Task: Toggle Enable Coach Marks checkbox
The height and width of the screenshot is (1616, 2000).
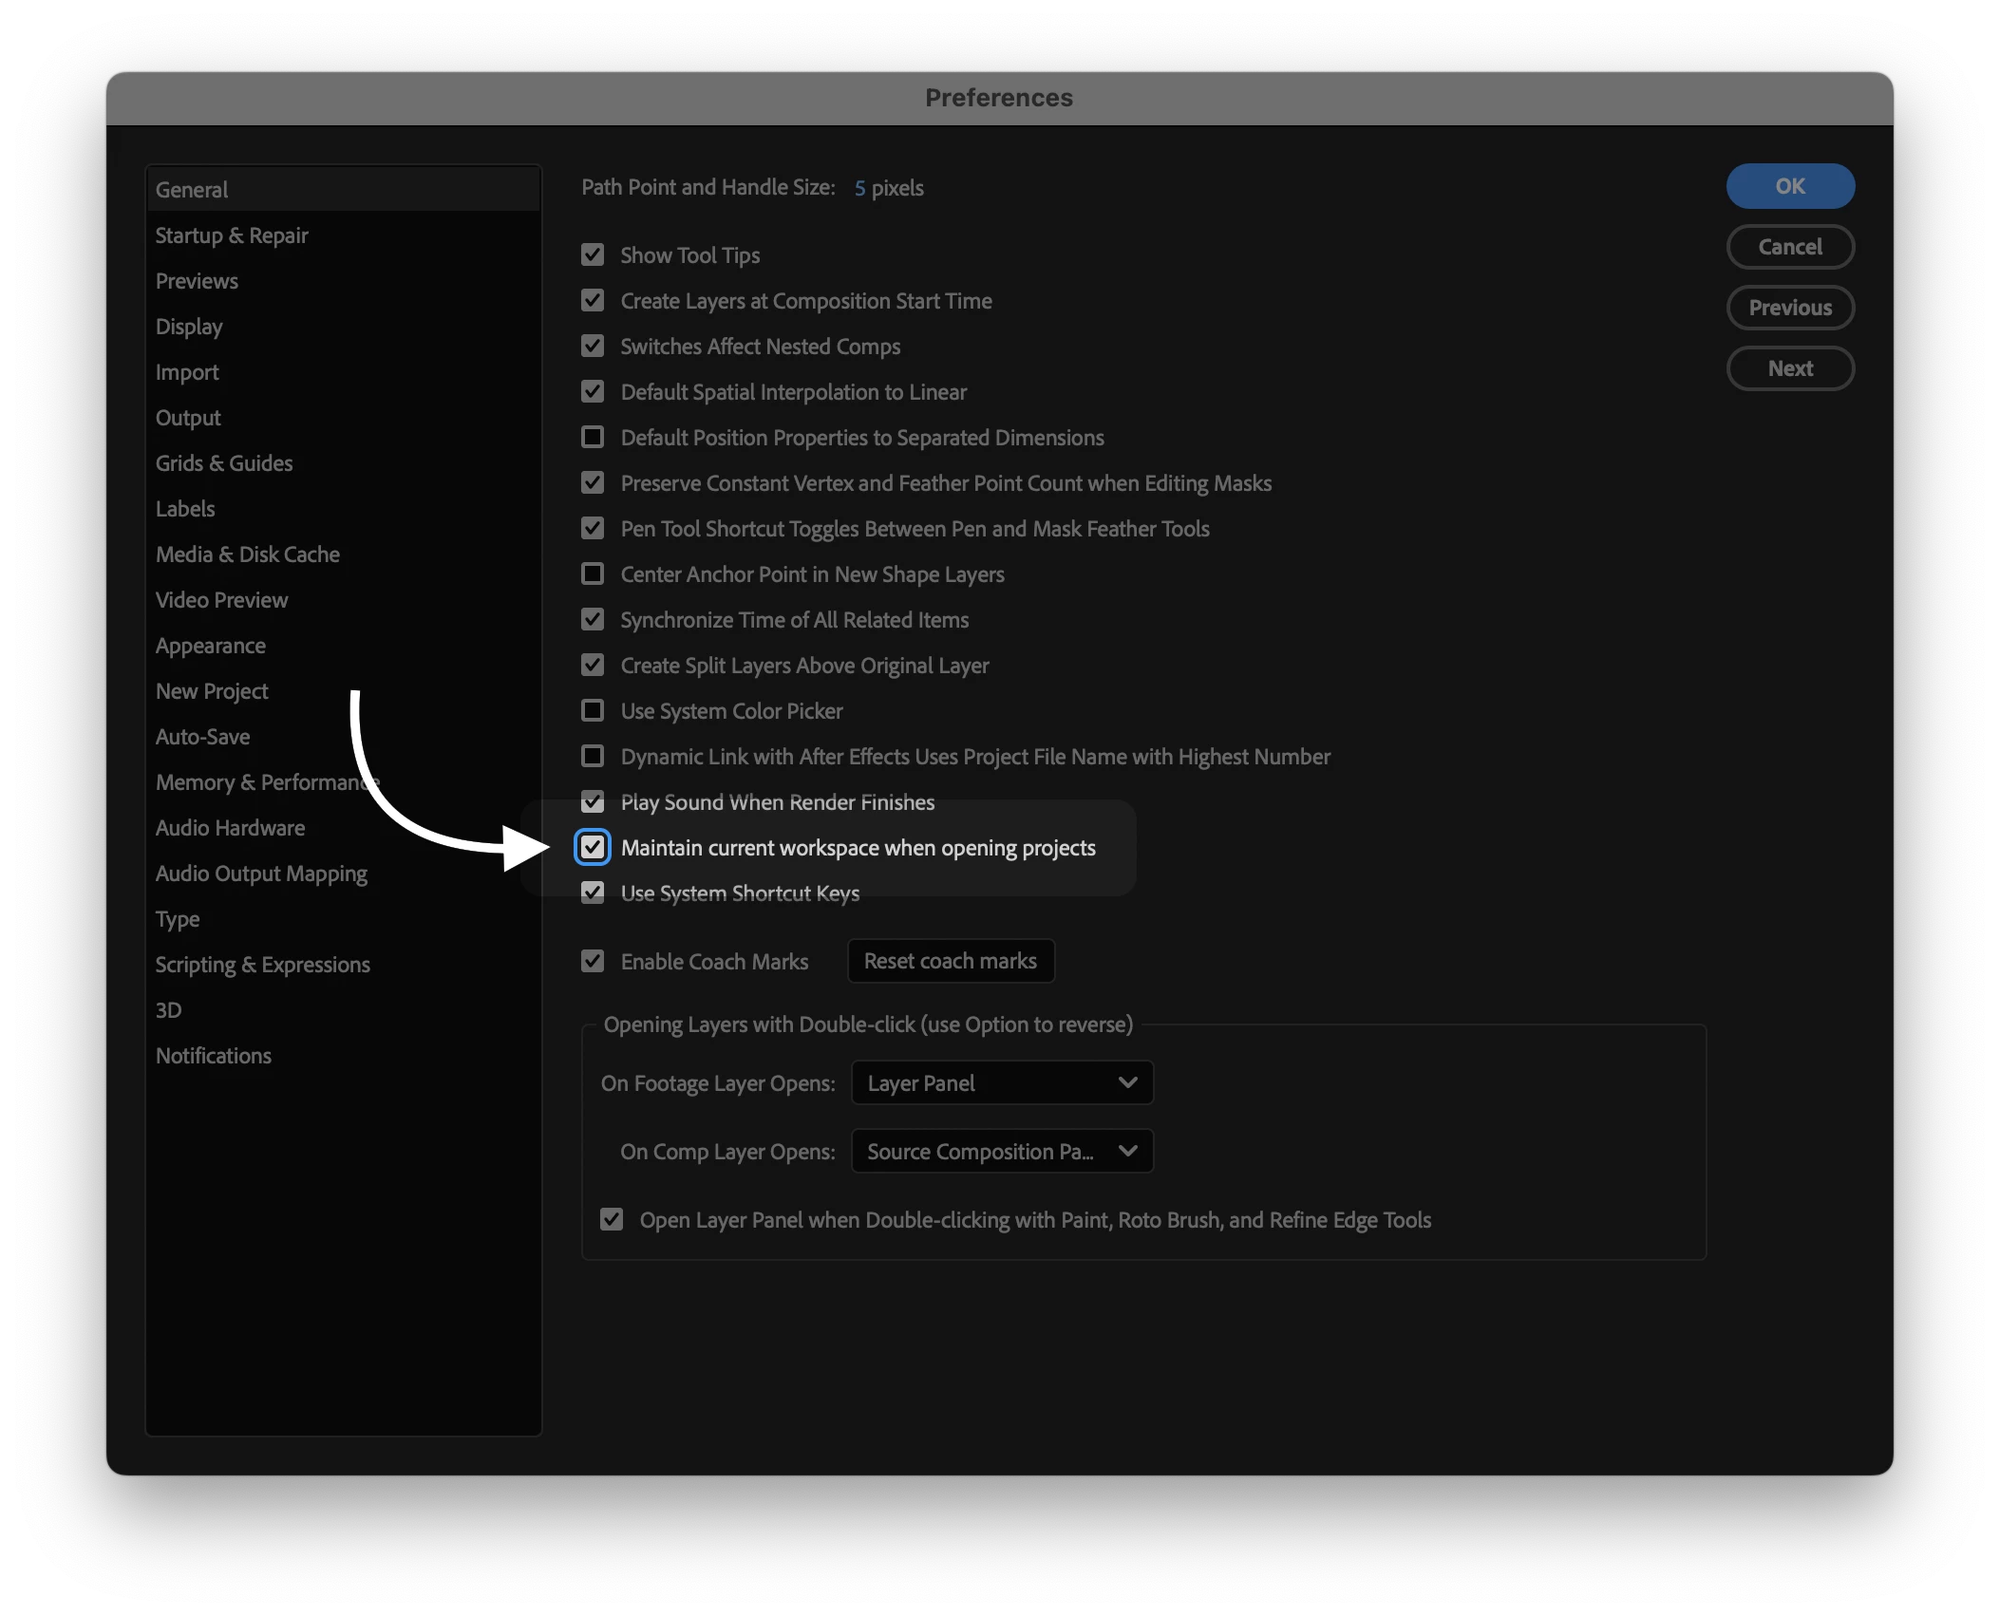Action: [x=593, y=961]
